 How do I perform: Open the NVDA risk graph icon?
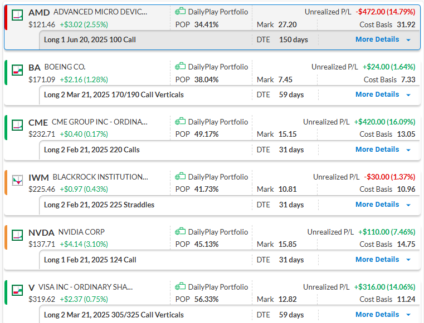point(17,235)
